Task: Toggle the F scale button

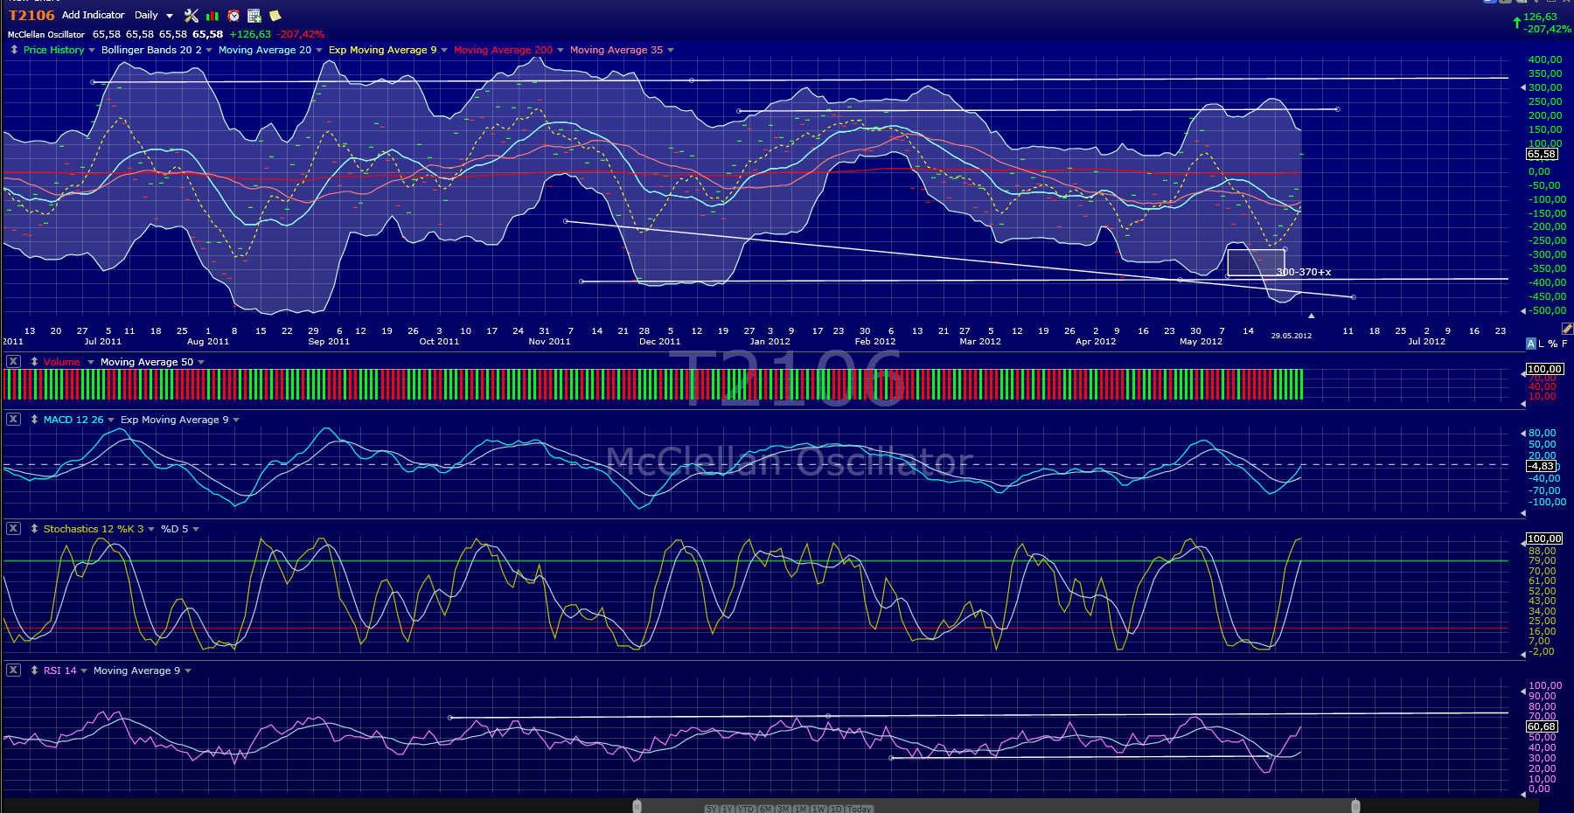Action: pyautogui.click(x=1564, y=344)
